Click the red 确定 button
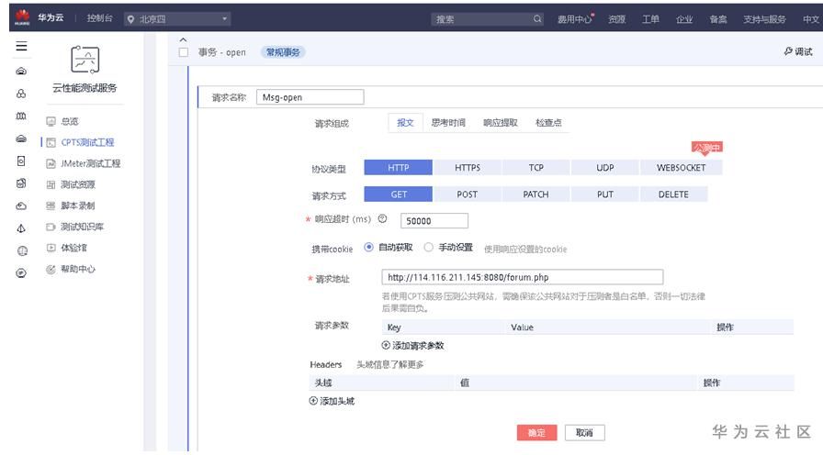Viewport: 823px width, 455px height. pos(536,432)
